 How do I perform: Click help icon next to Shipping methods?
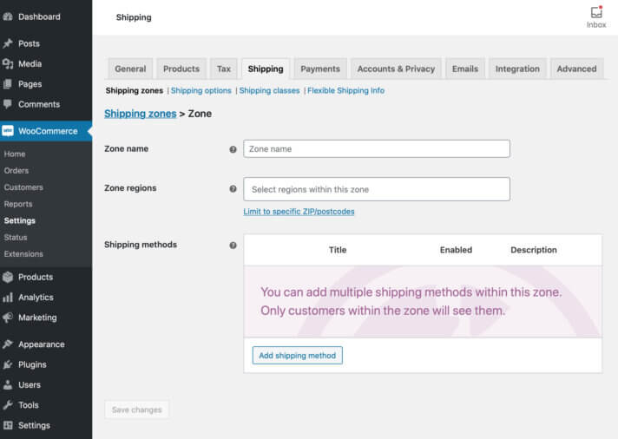coord(233,246)
